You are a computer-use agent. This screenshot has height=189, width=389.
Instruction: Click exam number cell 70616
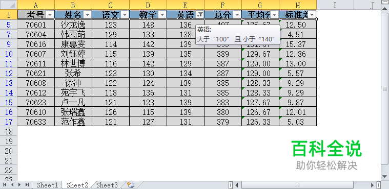click(36, 44)
